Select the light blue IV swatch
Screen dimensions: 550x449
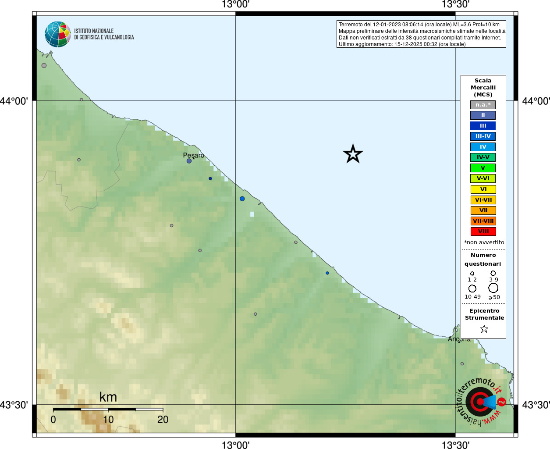[x=483, y=147]
